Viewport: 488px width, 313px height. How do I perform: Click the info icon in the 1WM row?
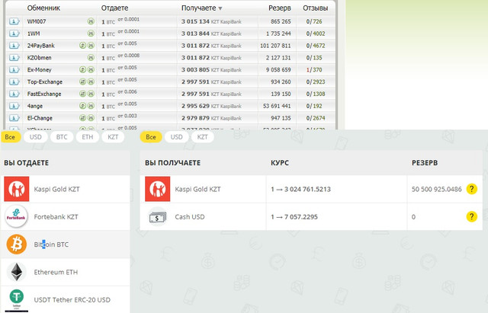pyautogui.click(x=14, y=34)
